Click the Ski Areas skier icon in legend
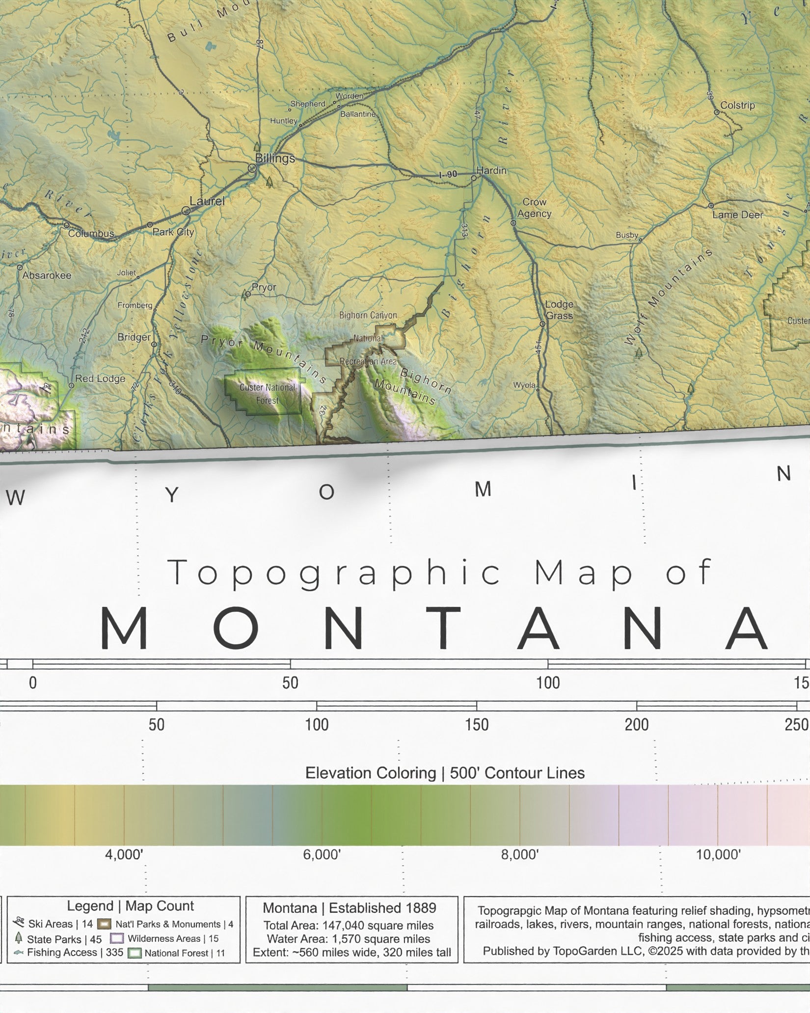Viewport: 810px width, 1013px height. [x=19, y=924]
